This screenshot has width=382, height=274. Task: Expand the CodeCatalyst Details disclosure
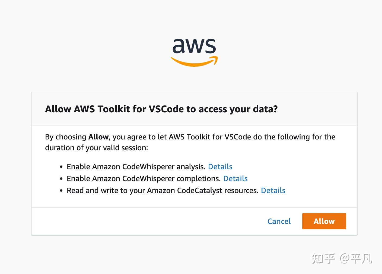[x=273, y=190]
